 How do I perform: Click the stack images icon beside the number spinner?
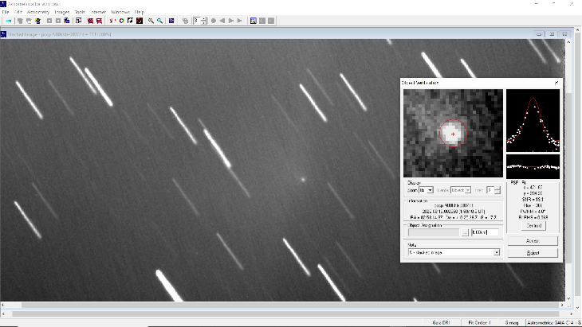point(184,21)
